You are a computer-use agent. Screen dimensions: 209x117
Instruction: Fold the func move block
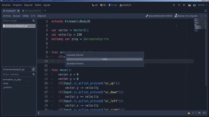[49, 70]
